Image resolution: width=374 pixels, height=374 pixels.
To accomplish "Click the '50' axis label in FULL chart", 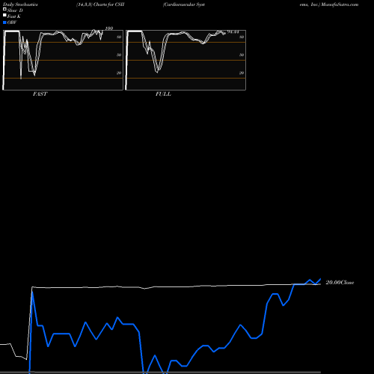I will click(x=242, y=55).
